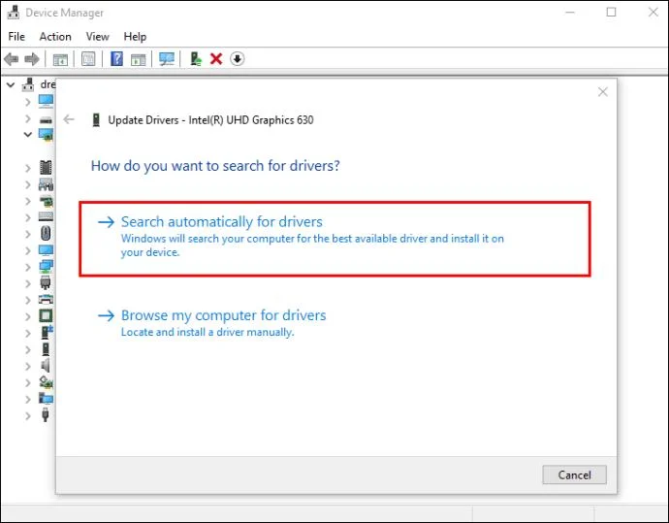Image resolution: width=669 pixels, height=523 pixels.
Task: Toggle the Show/Hide Action Pane toolbar icon
Action: [138, 59]
